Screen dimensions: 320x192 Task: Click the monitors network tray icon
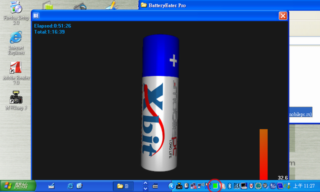pyautogui.click(x=208, y=186)
